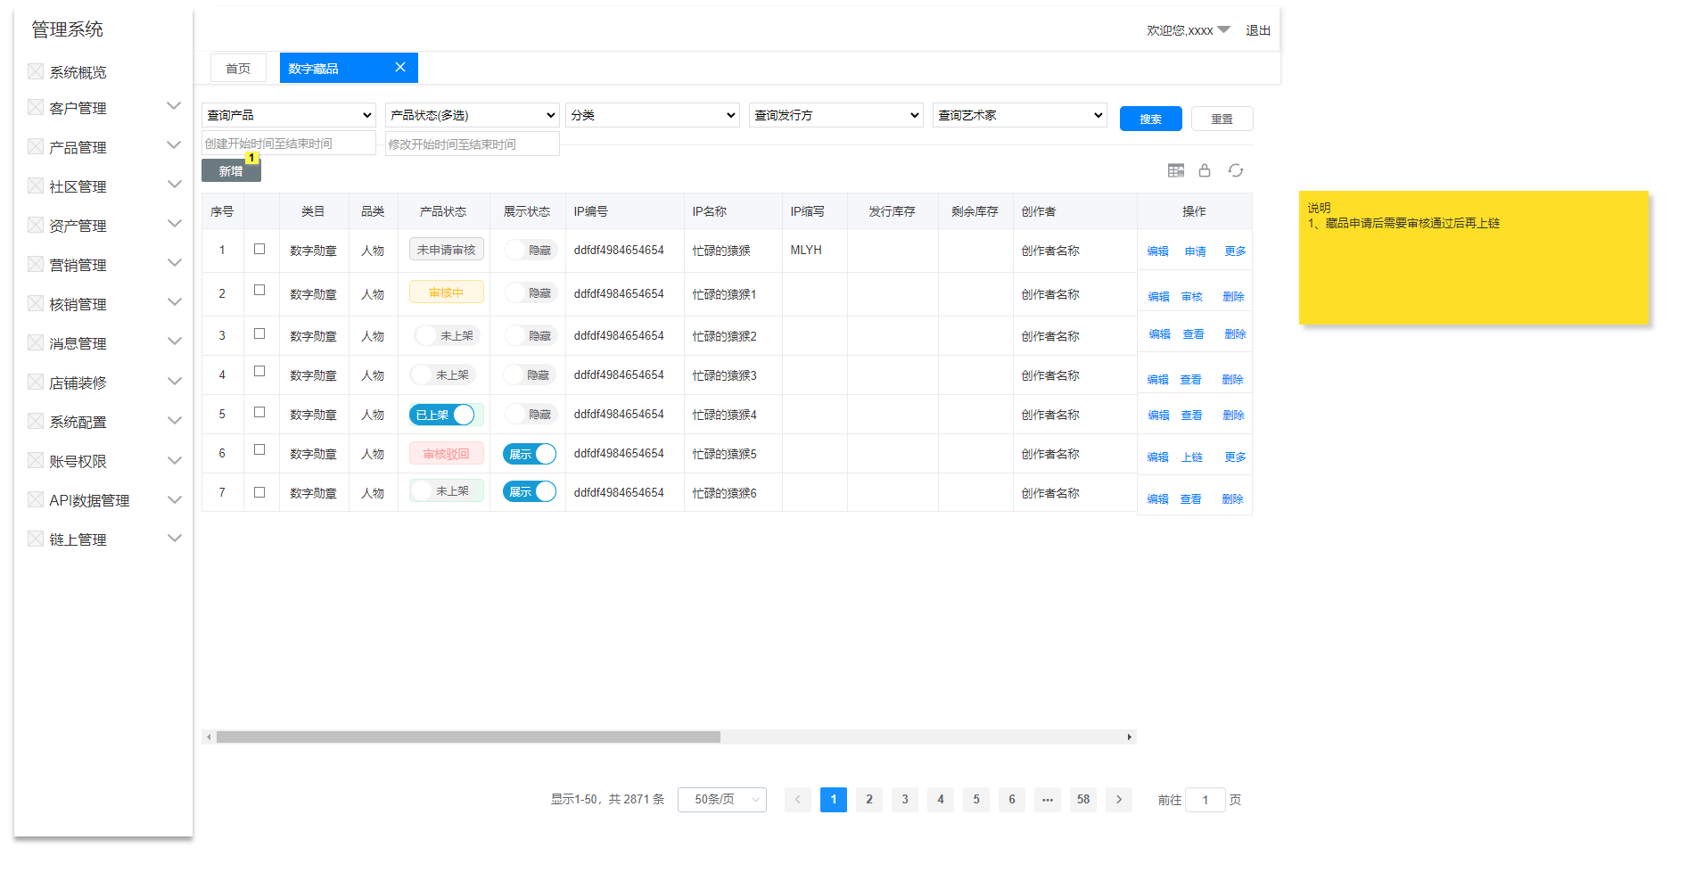Expand the 产品管理 menu chevron

174,145
